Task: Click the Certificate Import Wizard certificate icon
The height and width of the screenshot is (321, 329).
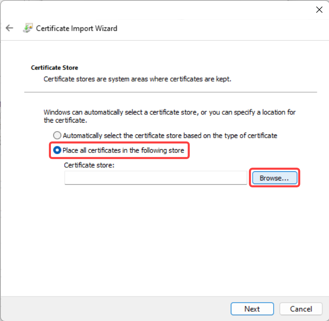Action: [x=28, y=28]
